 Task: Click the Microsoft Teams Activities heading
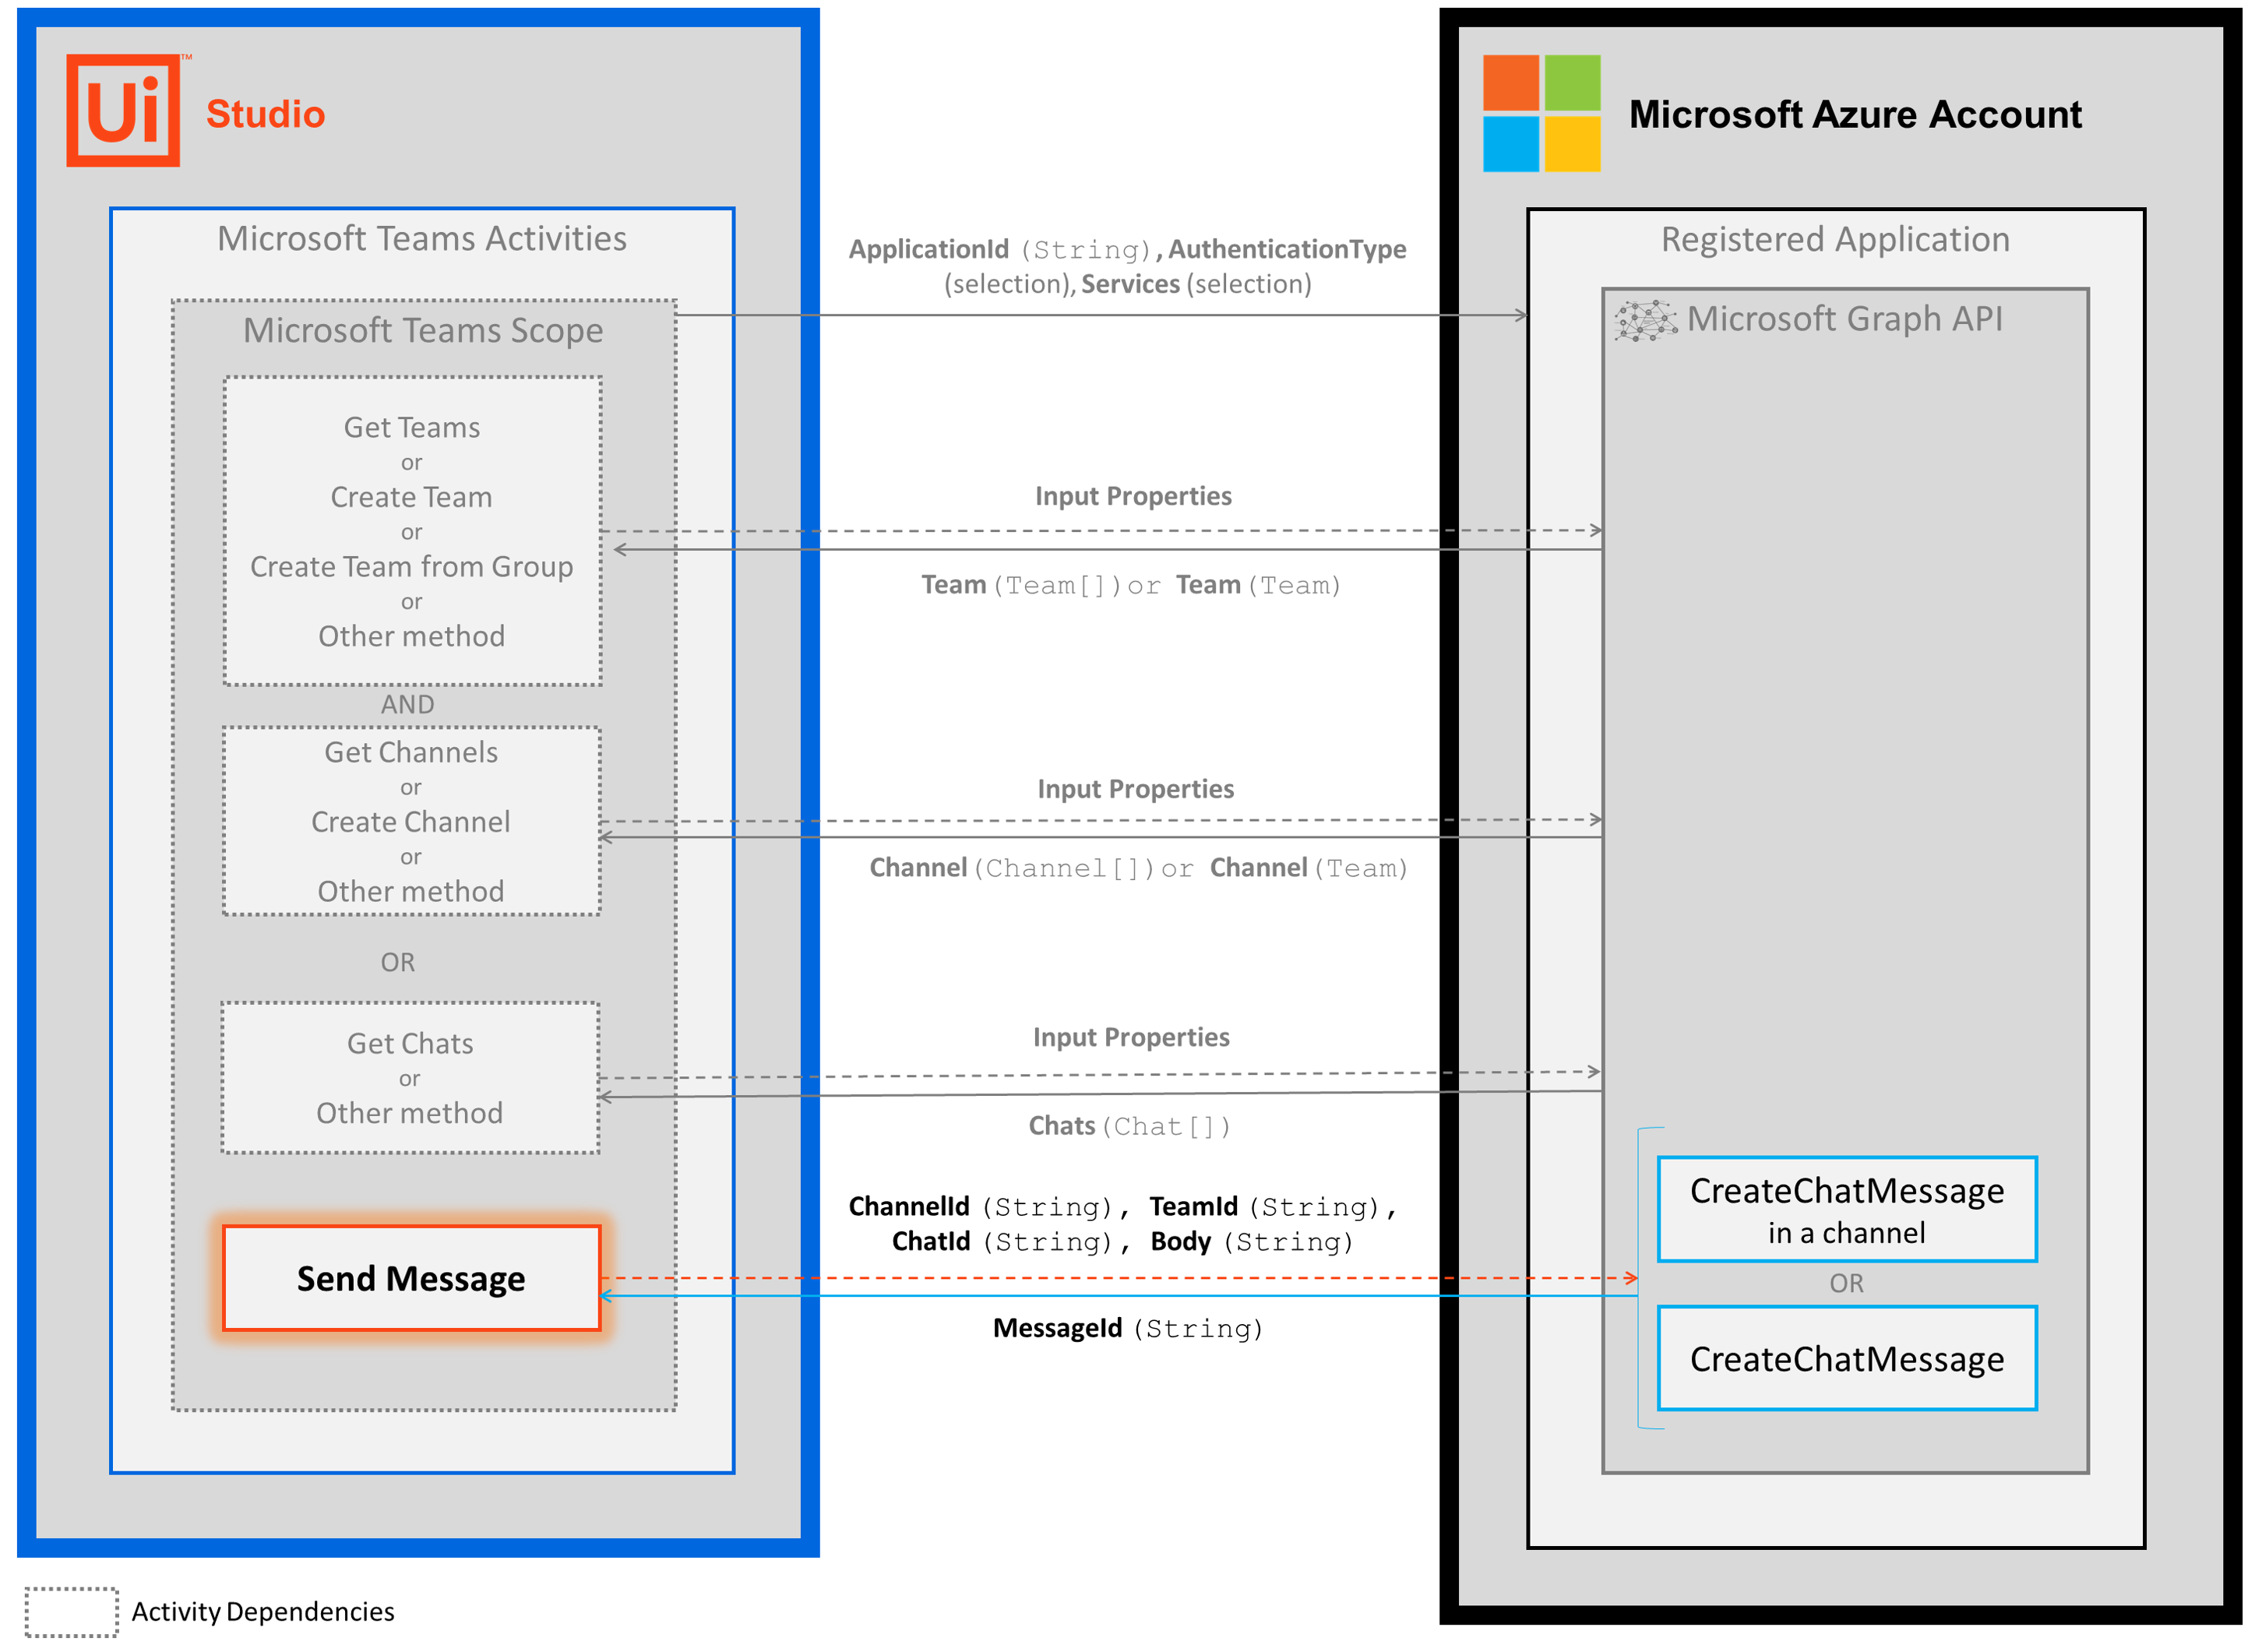click(422, 238)
